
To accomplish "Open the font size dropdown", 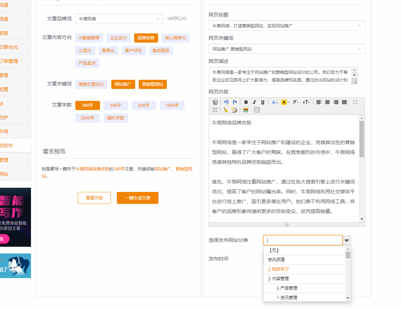I will coord(306,102).
